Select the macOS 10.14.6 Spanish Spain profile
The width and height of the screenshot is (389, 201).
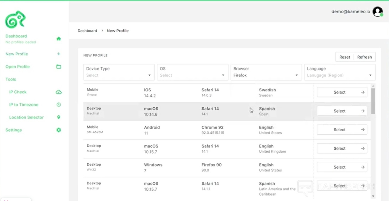click(x=342, y=111)
